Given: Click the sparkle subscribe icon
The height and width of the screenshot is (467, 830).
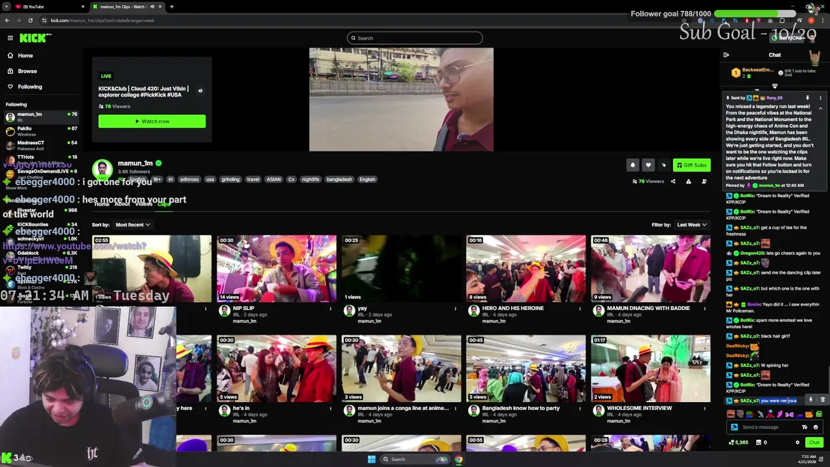Looking at the screenshot, I should 663,165.
